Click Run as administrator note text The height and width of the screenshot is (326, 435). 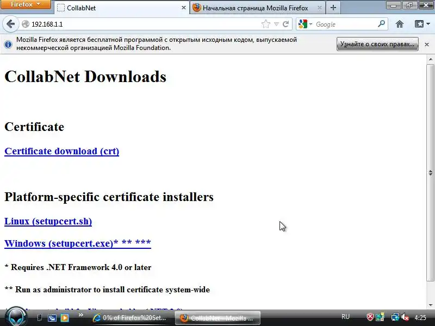point(107,290)
